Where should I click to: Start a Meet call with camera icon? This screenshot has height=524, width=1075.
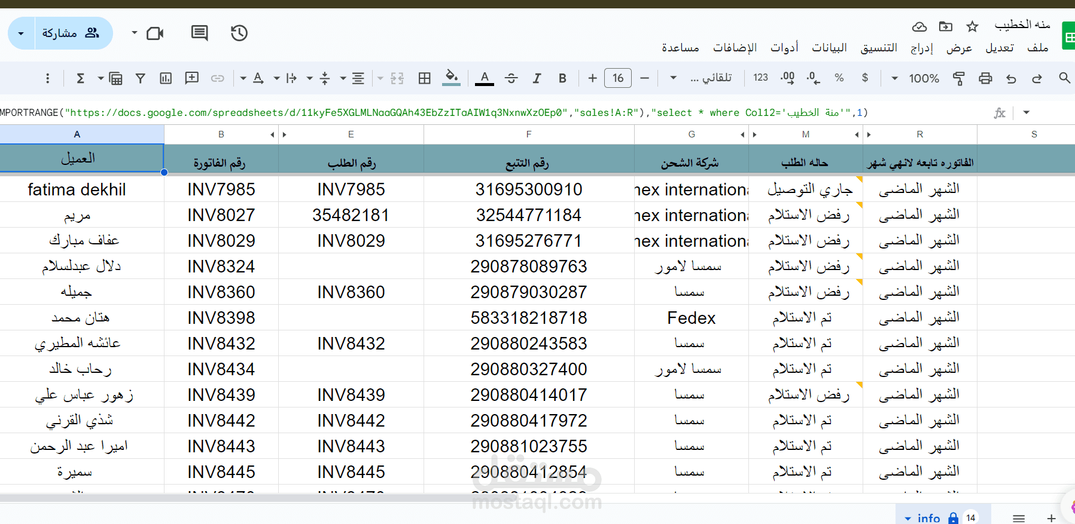(x=156, y=33)
